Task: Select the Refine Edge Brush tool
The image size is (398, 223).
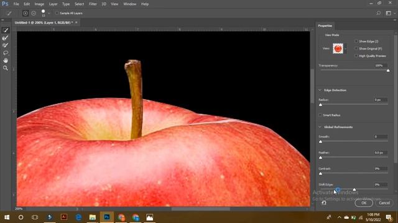Action: click(6, 38)
